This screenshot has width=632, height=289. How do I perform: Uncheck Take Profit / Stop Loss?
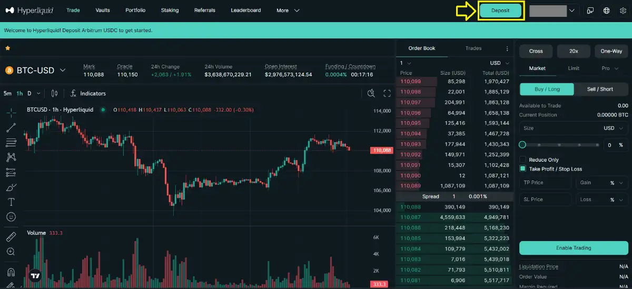point(523,169)
